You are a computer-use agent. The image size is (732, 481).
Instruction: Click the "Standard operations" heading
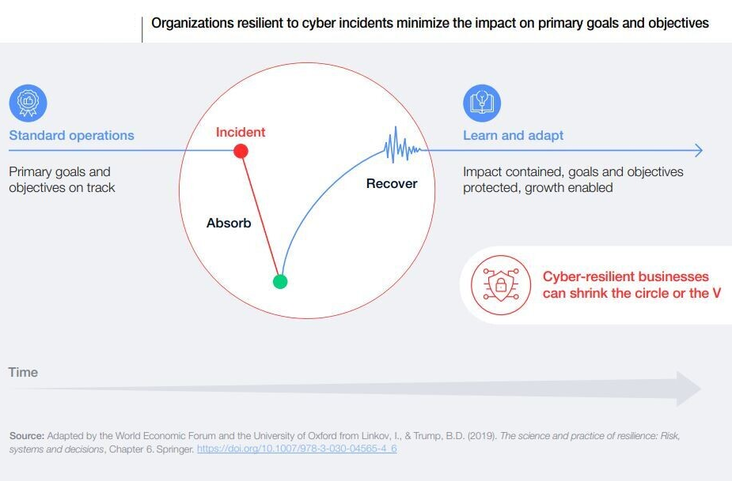point(71,135)
